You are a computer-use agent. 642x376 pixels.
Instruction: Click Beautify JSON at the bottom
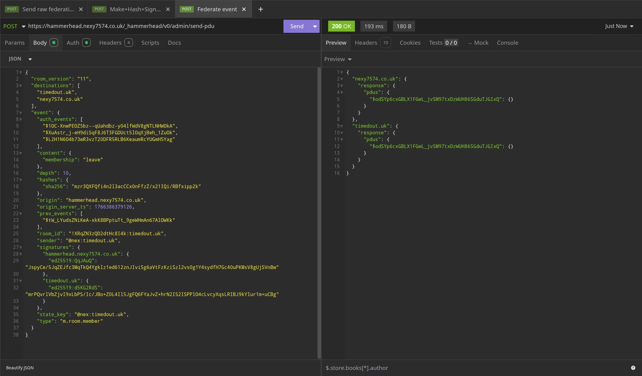click(x=19, y=367)
